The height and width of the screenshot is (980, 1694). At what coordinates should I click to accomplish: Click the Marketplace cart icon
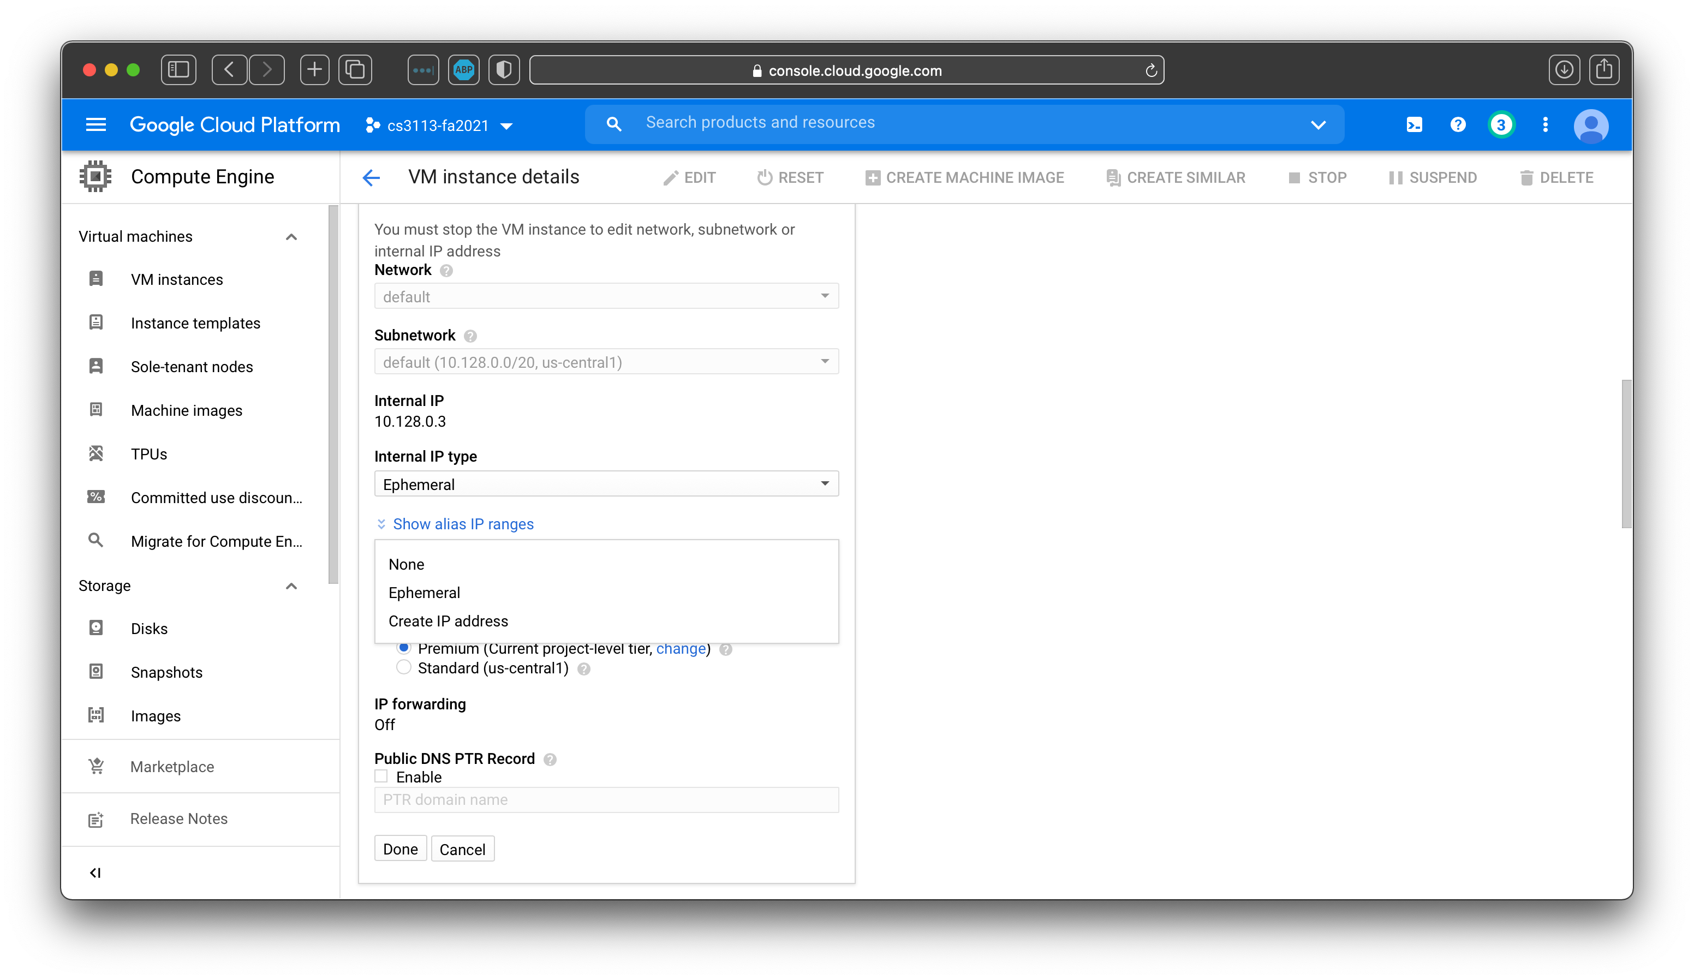96,766
